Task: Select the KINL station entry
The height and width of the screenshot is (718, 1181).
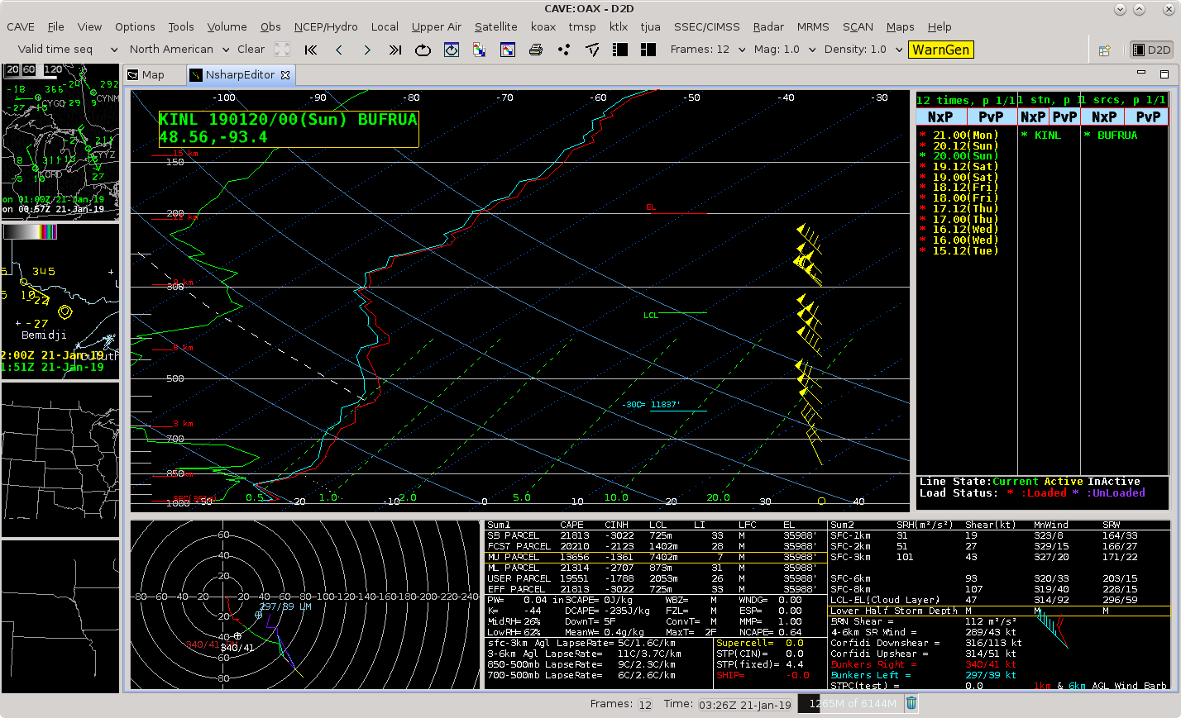Action: (1041, 136)
